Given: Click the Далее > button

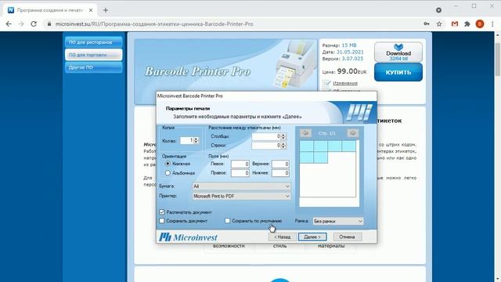Looking at the screenshot, I should pos(312,237).
